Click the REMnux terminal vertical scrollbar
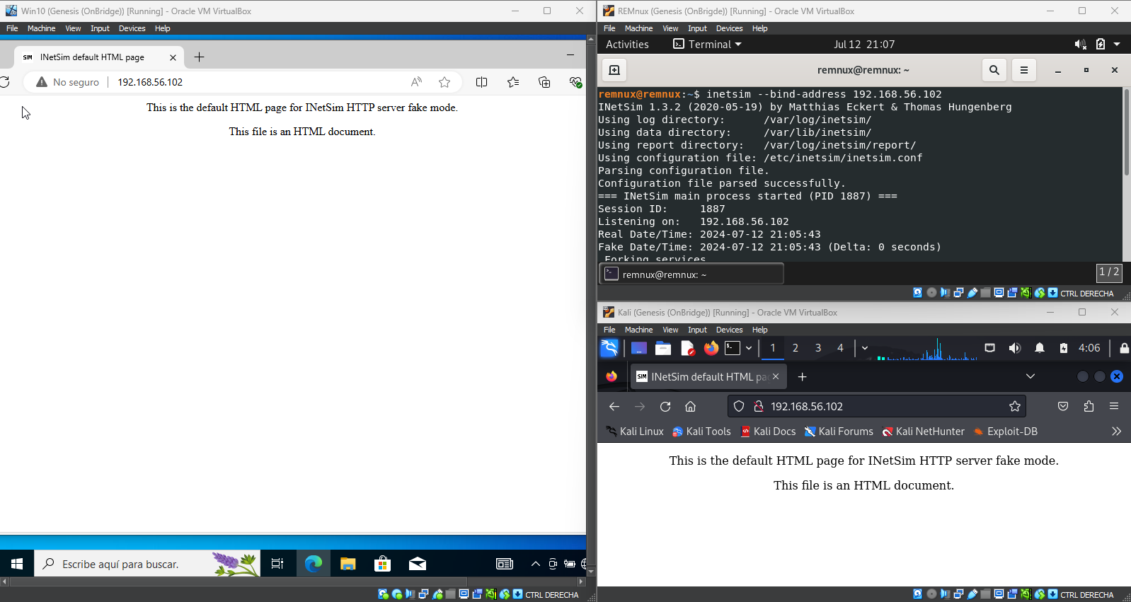1131x602 pixels. tap(1126, 132)
